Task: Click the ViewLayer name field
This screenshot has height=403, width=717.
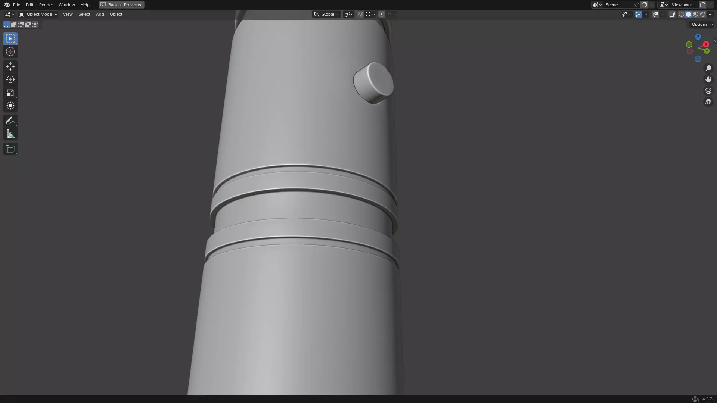Action: coord(684,5)
